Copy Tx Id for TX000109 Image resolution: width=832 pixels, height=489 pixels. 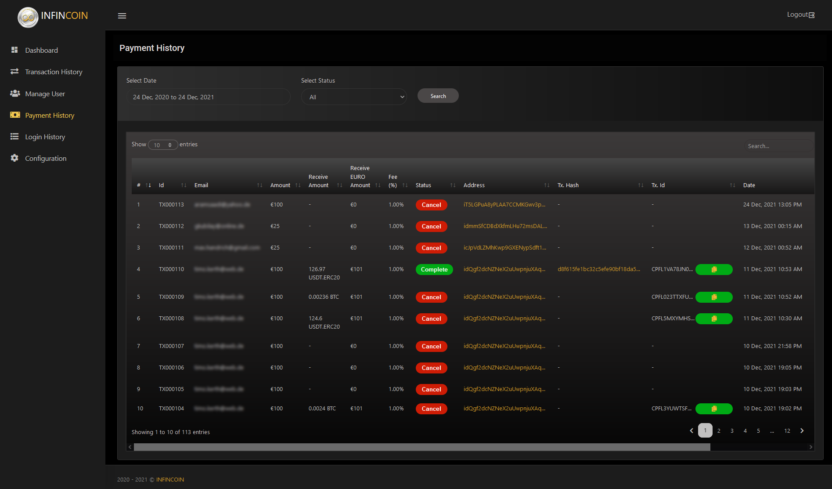714,297
